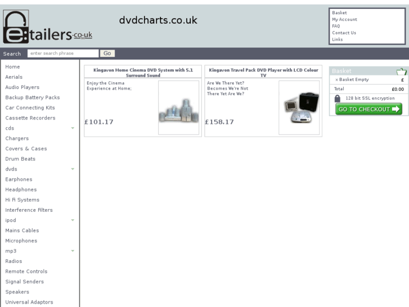
Task: Open the Remote Controls category
Action: [x=26, y=272]
